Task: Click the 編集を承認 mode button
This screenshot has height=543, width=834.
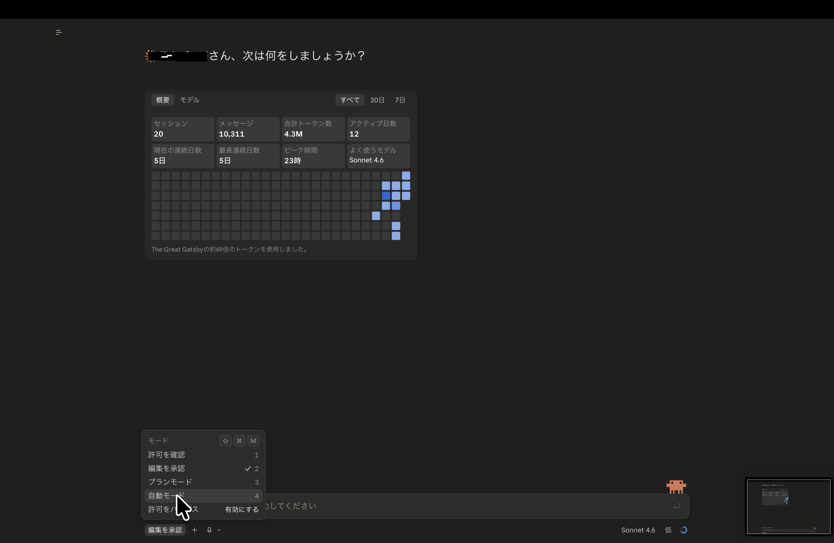Action: tap(165, 530)
